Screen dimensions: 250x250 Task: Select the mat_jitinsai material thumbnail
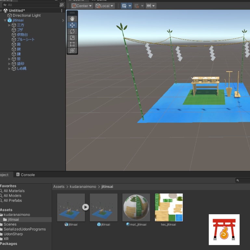tap(136, 207)
